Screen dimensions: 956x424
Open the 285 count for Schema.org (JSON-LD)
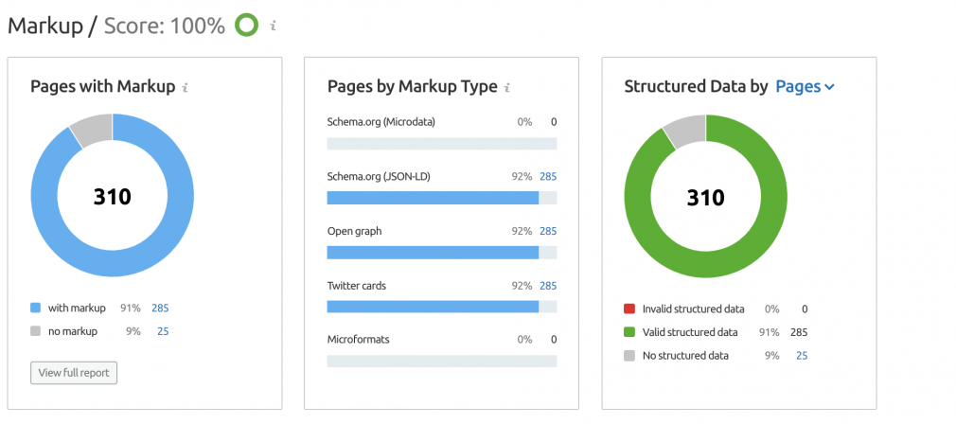[x=548, y=177]
